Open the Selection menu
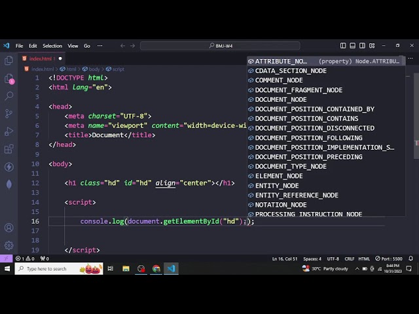This screenshot has height=314, width=419. click(x=52, y=46)
